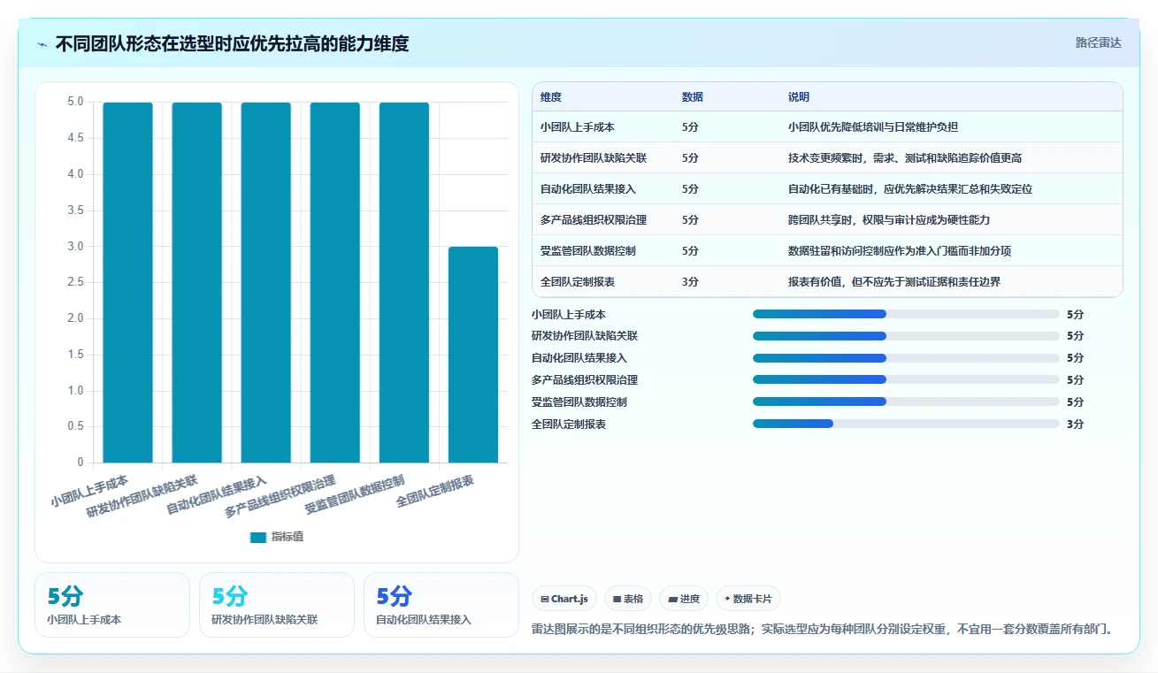The width and height of the screenshot is (1158, 673).
Task: Click the page title 不同团队形态在选型时应优先拉高的能力维度
Action: coord(232,43)
